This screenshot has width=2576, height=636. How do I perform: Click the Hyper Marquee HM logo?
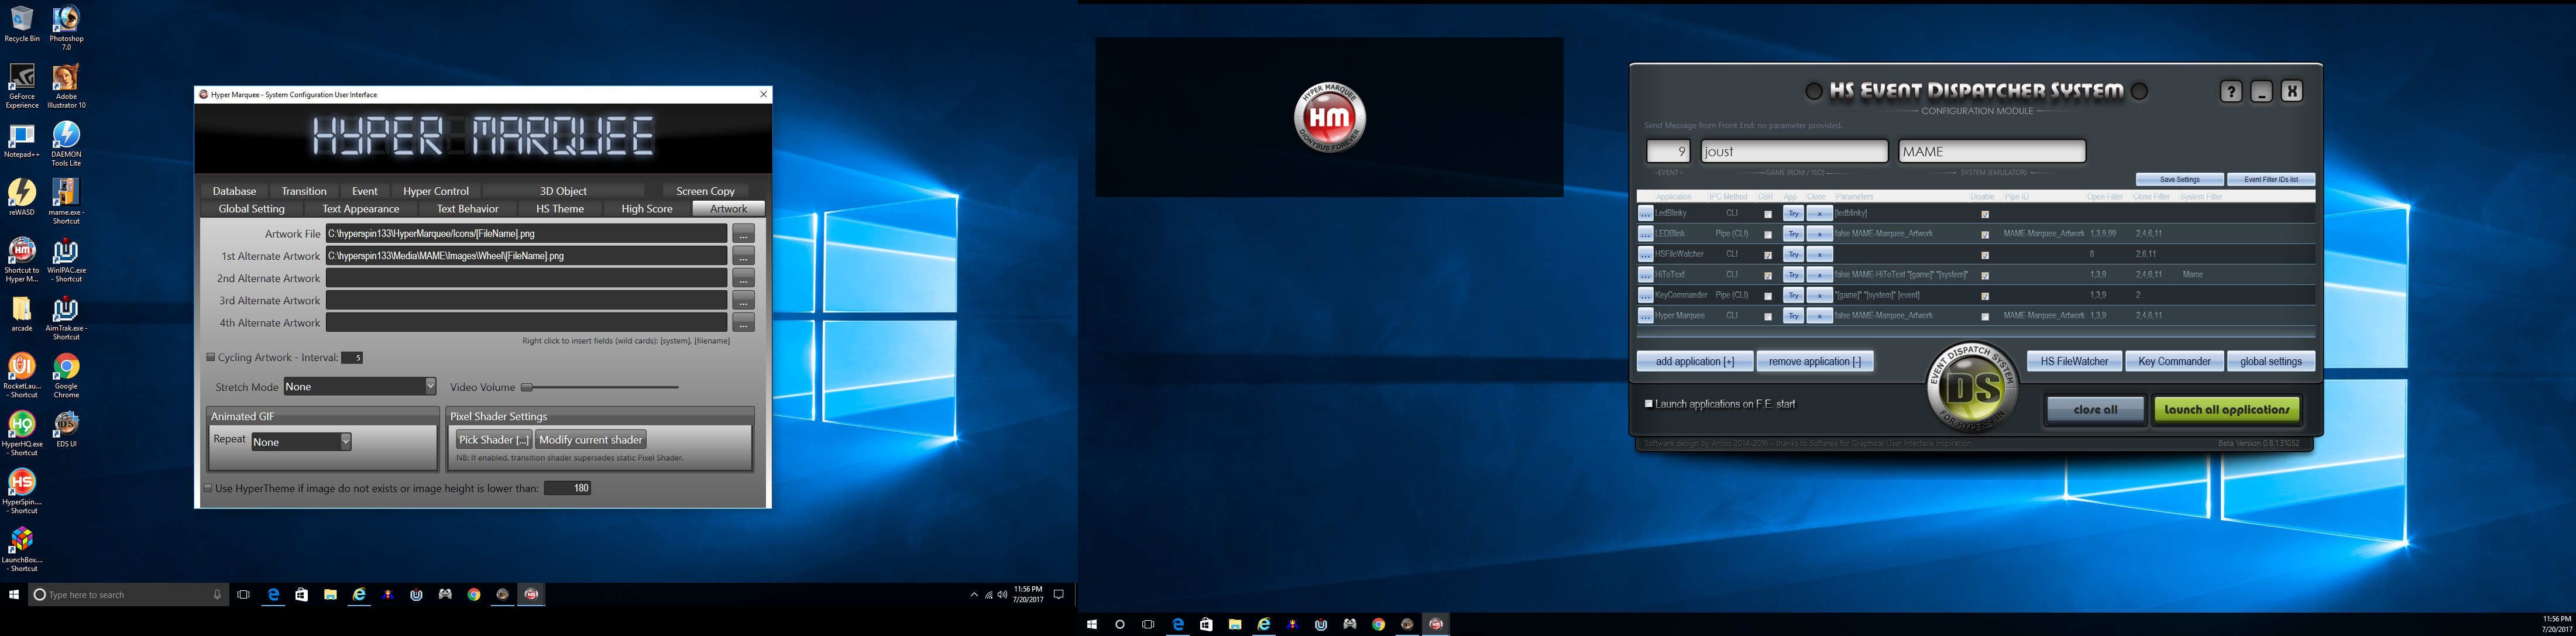[1329, 118]
